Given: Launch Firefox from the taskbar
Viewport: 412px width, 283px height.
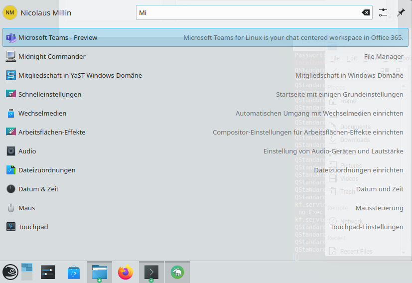Looking at the screenshot, I should pyautogui.click(x=126, y=272).
